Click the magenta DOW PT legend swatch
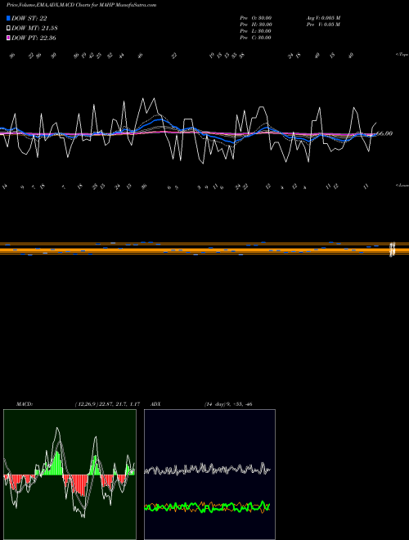409x540 pixels. [8, 38]
